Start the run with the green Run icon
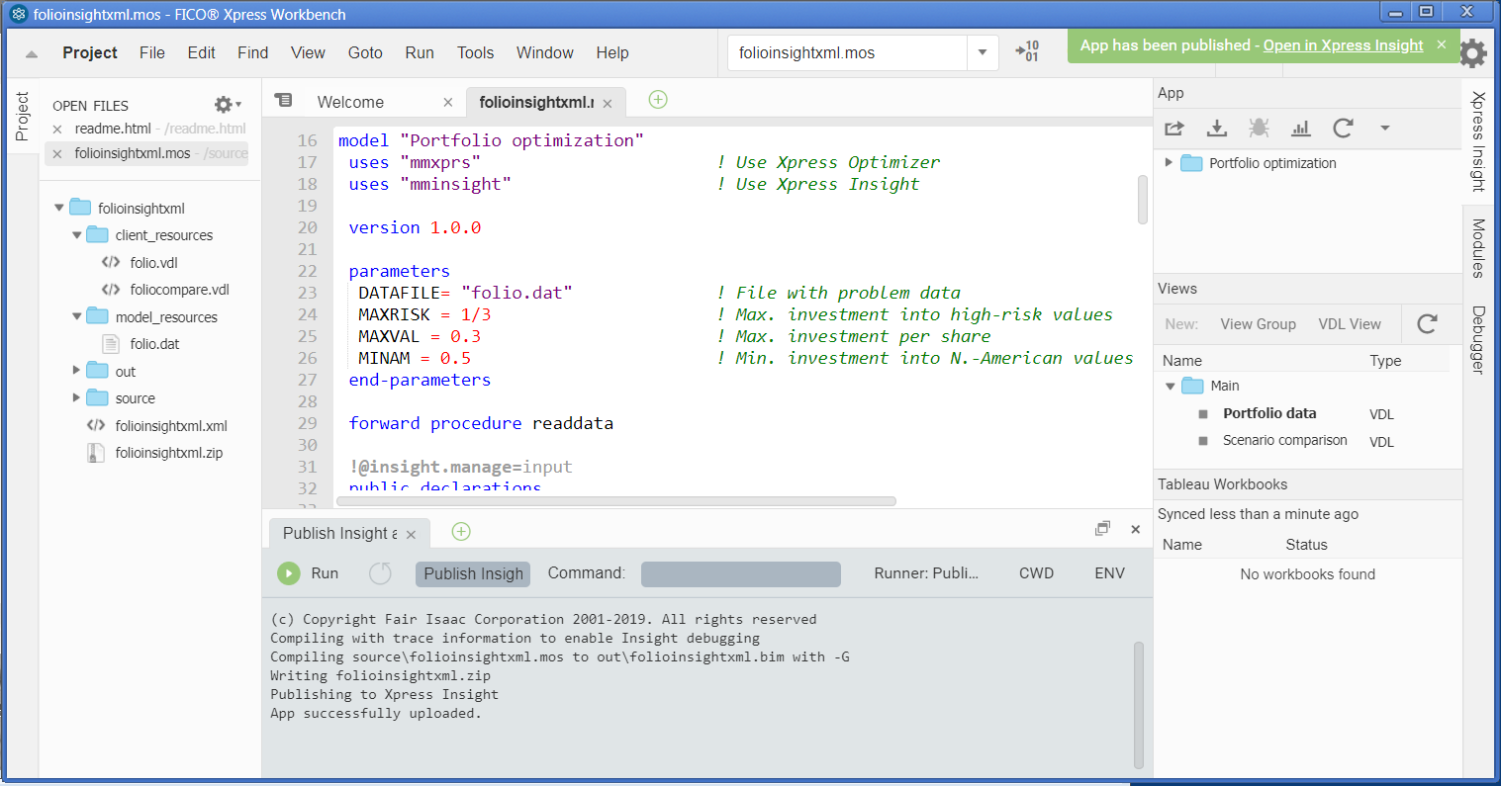Viewport: 1501px width, 786px height. [288, 572]
